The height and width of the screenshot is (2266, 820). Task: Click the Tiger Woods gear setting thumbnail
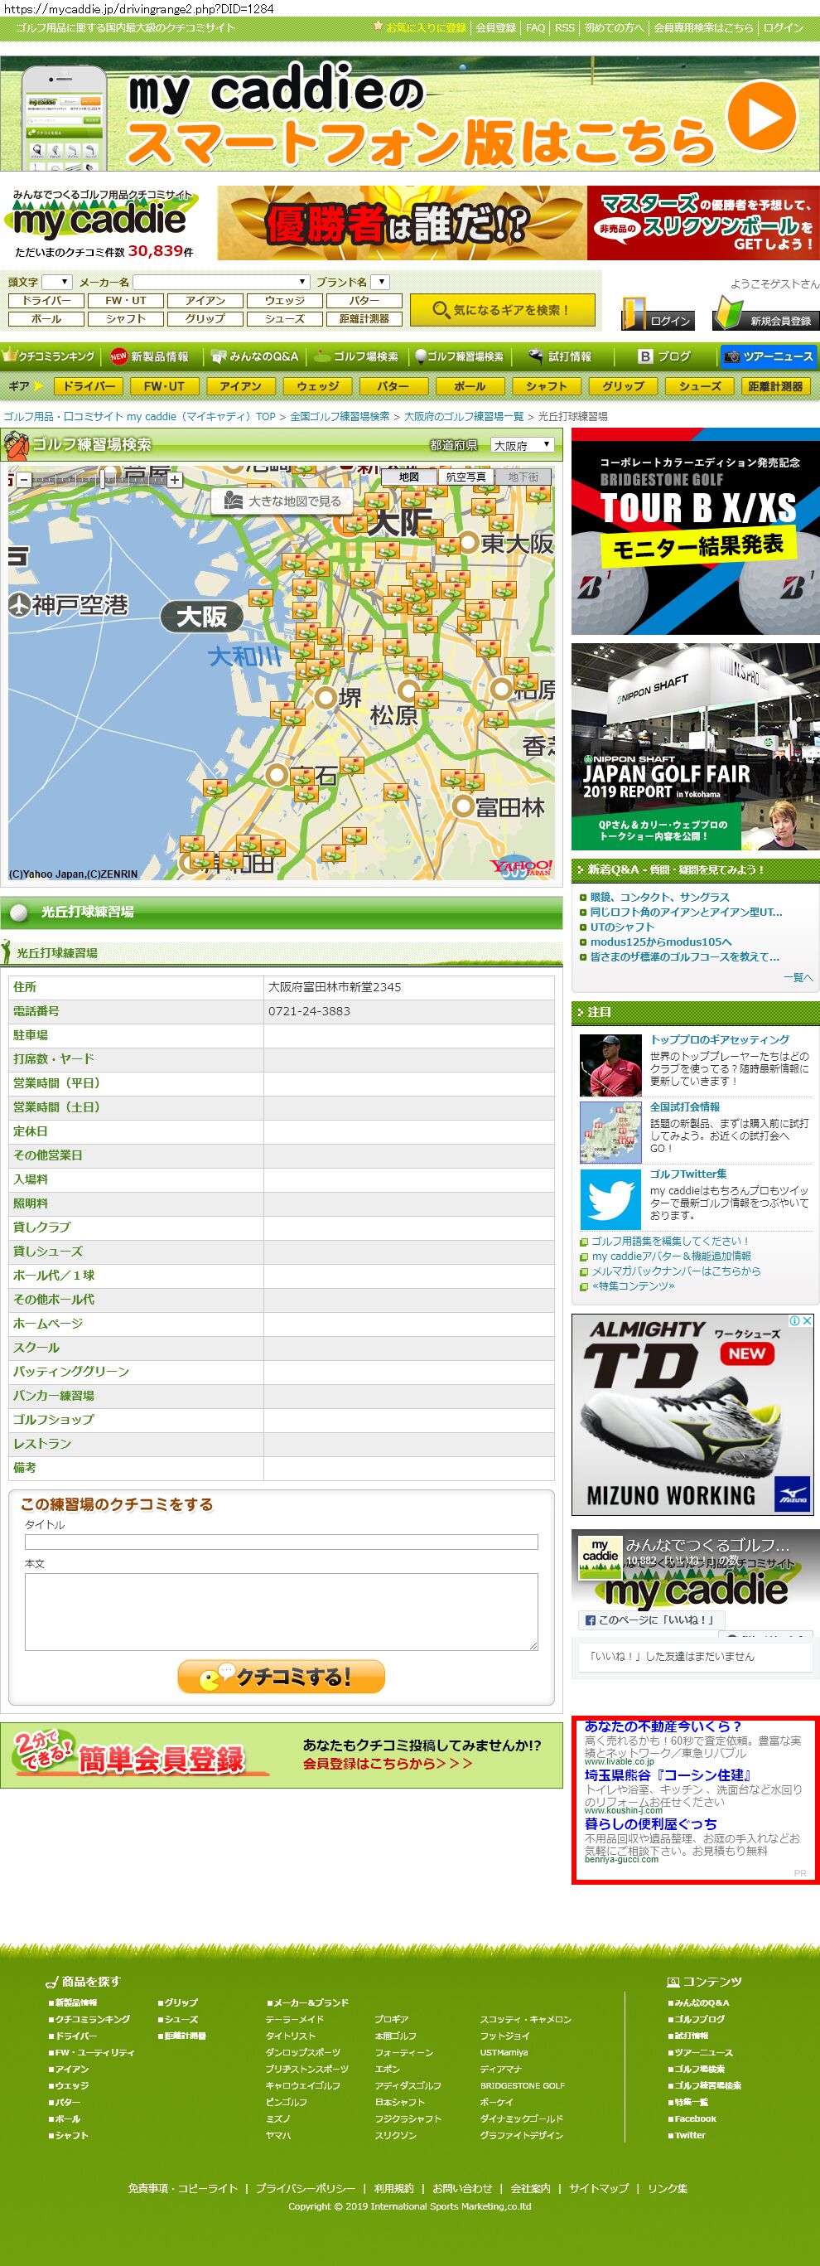click(x=610, y=1064)
